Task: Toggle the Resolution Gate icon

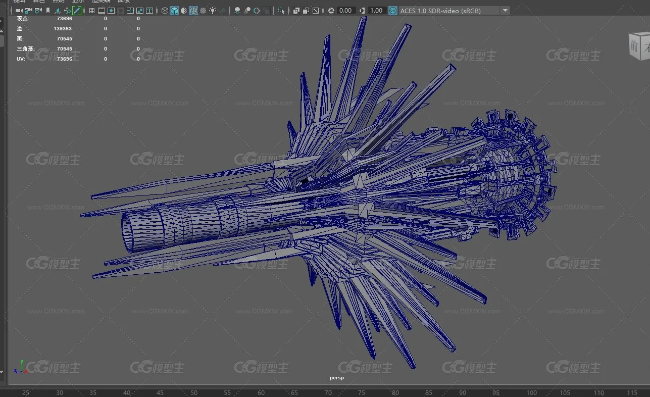Action: coord(111,10)
